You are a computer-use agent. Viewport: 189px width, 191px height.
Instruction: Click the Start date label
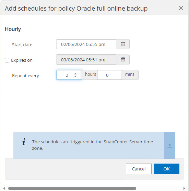[x=22, y=45]
